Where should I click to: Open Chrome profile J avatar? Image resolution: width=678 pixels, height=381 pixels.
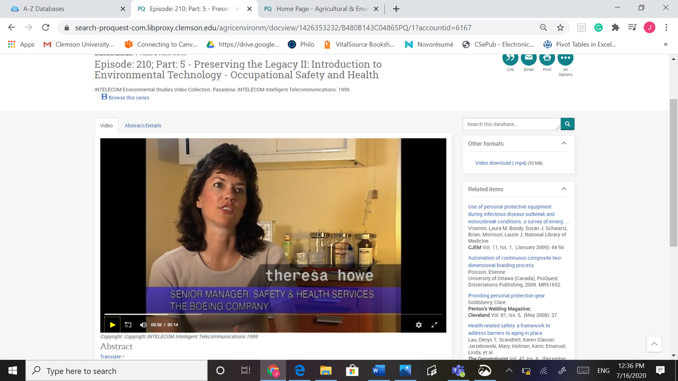650,27
